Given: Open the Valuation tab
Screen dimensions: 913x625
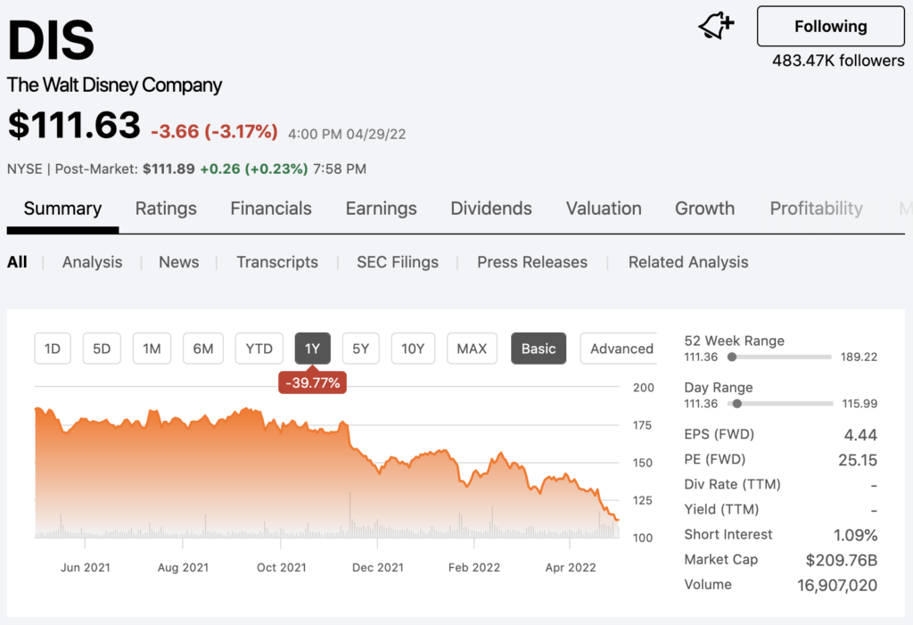Looking at the screenshot, I should (x=604, y=209).
